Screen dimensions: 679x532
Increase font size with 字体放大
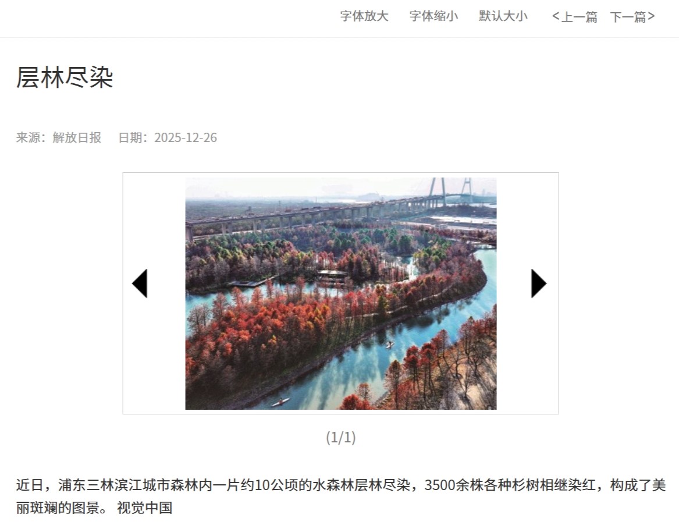[x=364, y=16]
